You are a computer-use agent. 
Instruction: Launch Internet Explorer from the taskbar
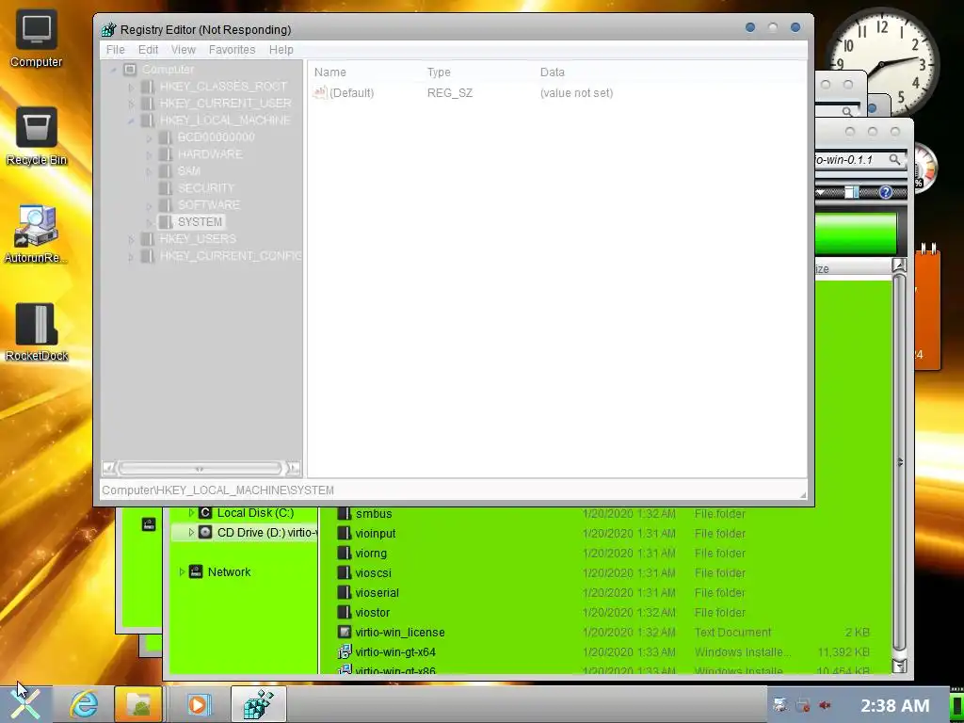point(84,704)
